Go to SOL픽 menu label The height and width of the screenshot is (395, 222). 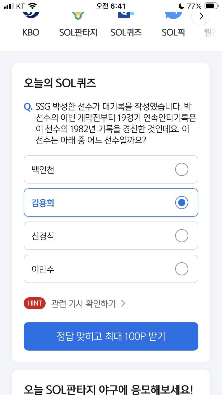pyautogui.click(x=173, y=32)
